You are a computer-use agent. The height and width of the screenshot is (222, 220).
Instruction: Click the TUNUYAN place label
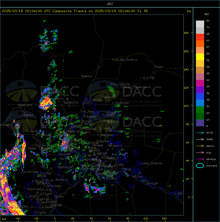(56, 205)
